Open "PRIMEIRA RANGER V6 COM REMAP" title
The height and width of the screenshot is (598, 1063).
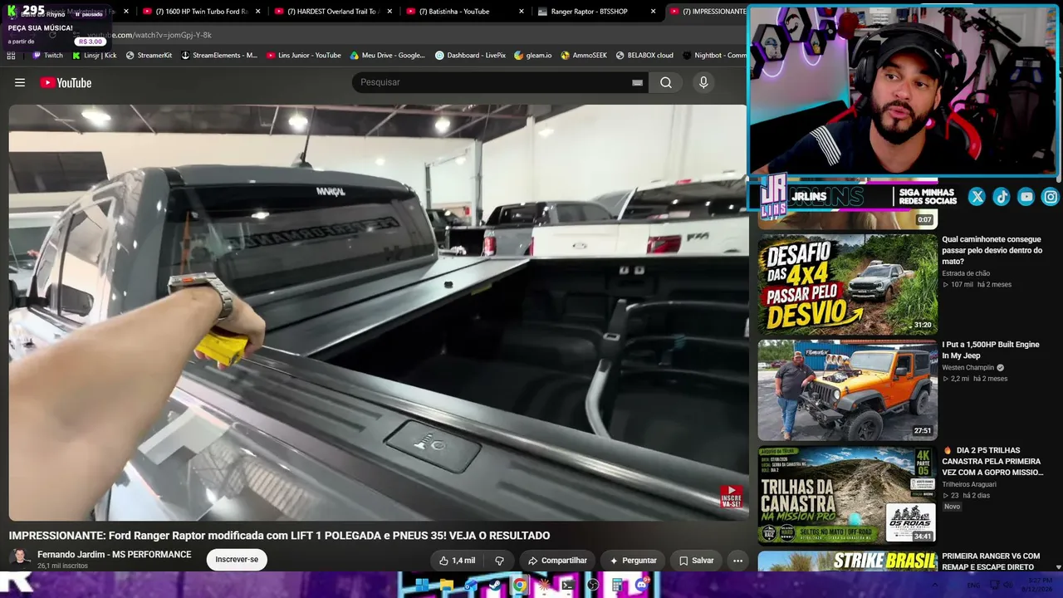click(991, 561)
